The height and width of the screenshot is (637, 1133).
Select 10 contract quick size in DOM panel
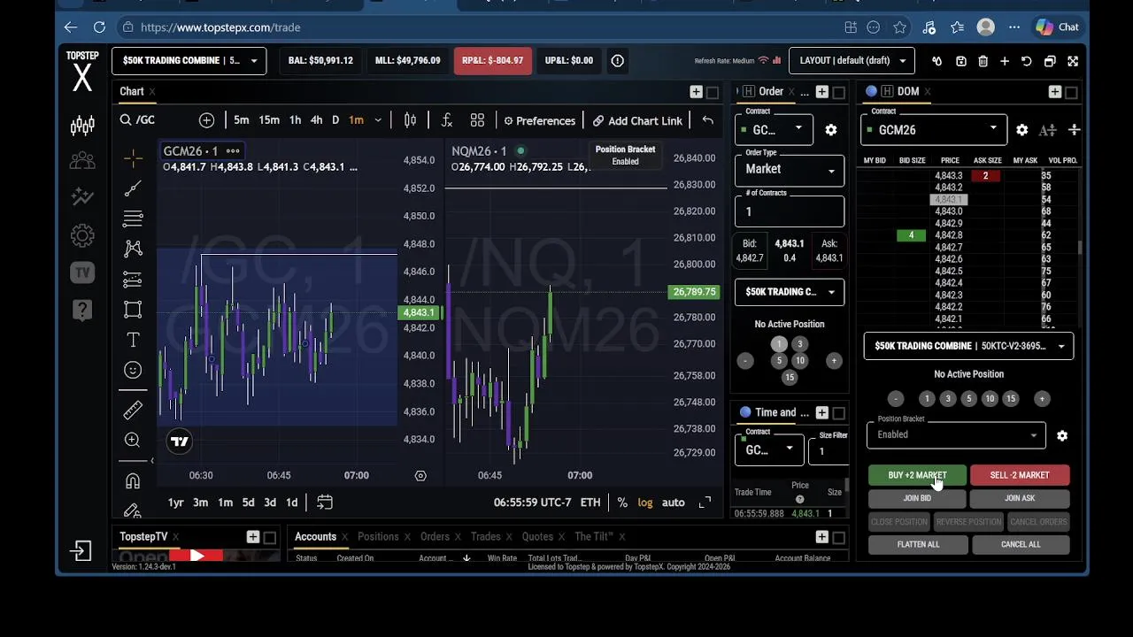coord(990,399)
